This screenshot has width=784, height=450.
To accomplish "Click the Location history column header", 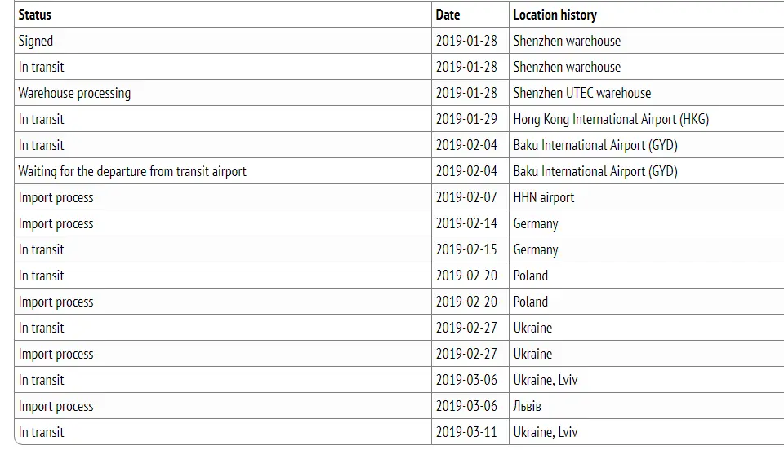I will pos(647,15).
